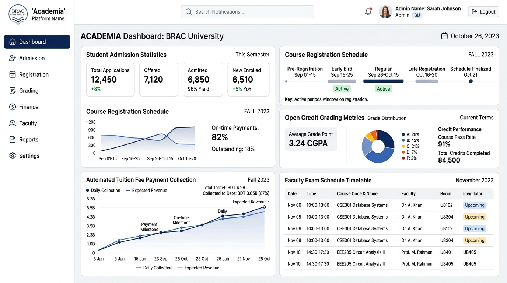Click the Admitted 6,850 card
The image size is (507, 283).
point(203,80)
